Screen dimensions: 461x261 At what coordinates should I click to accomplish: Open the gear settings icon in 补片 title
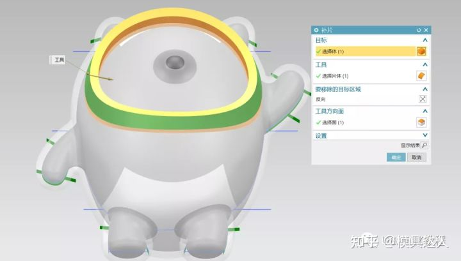point(316,30)
